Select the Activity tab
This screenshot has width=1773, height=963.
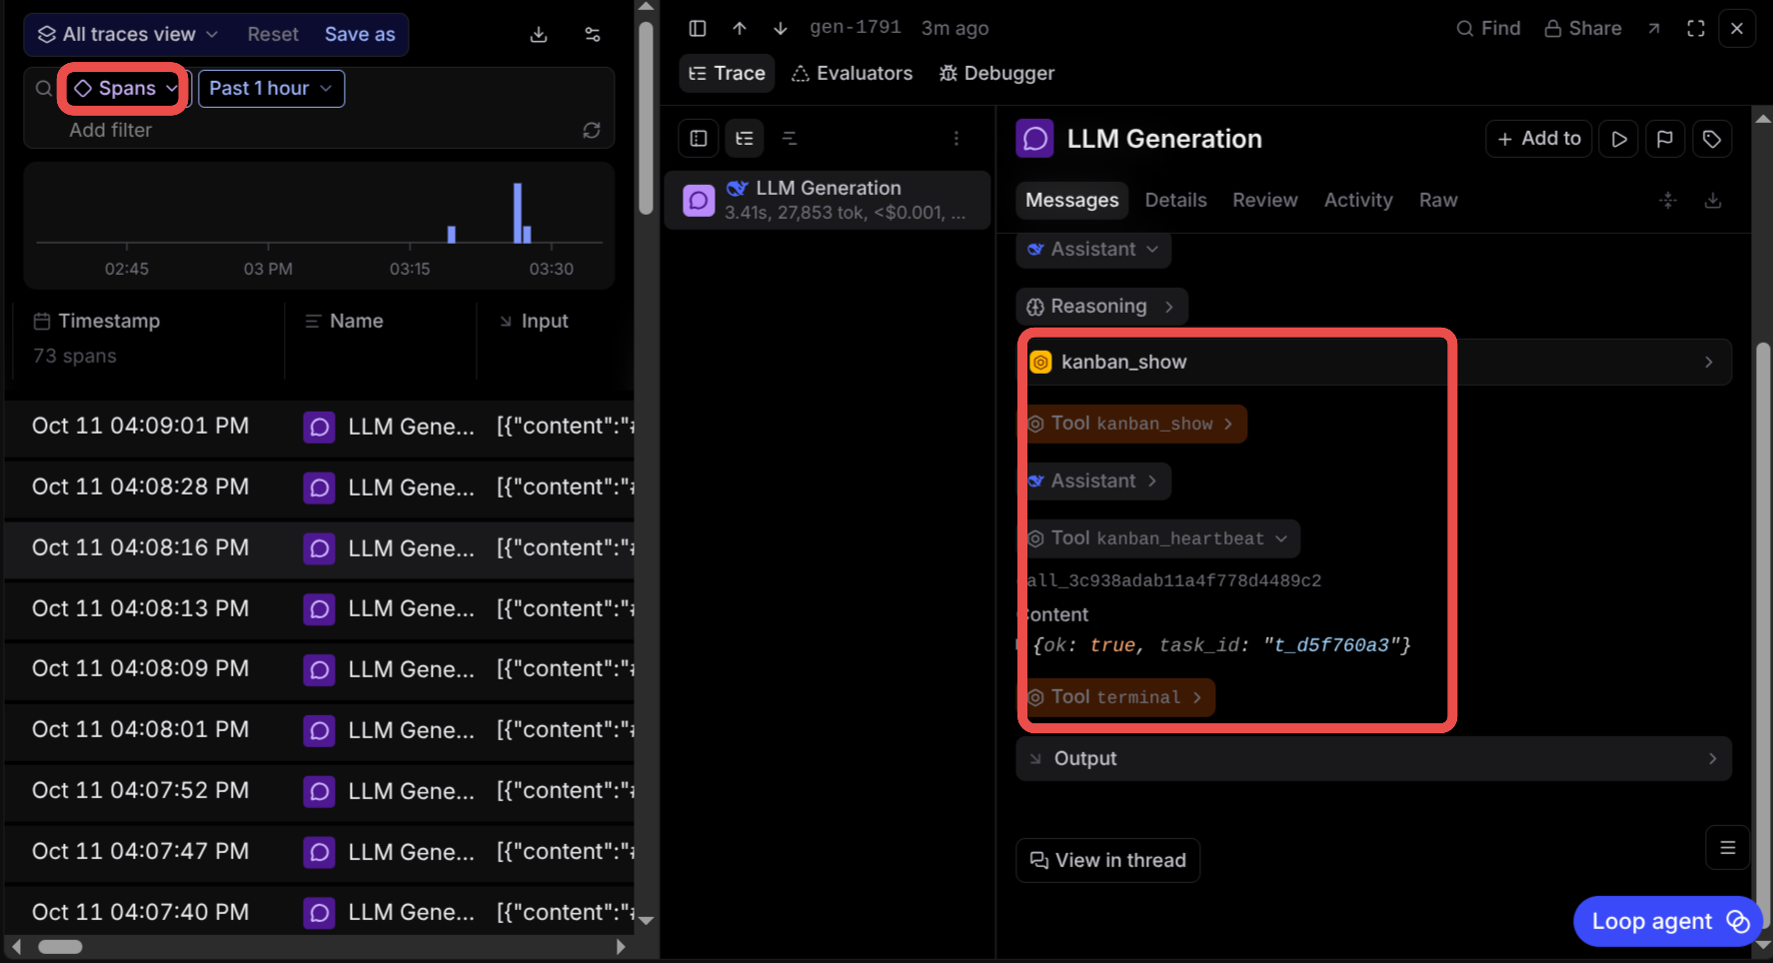[1357, 200]
